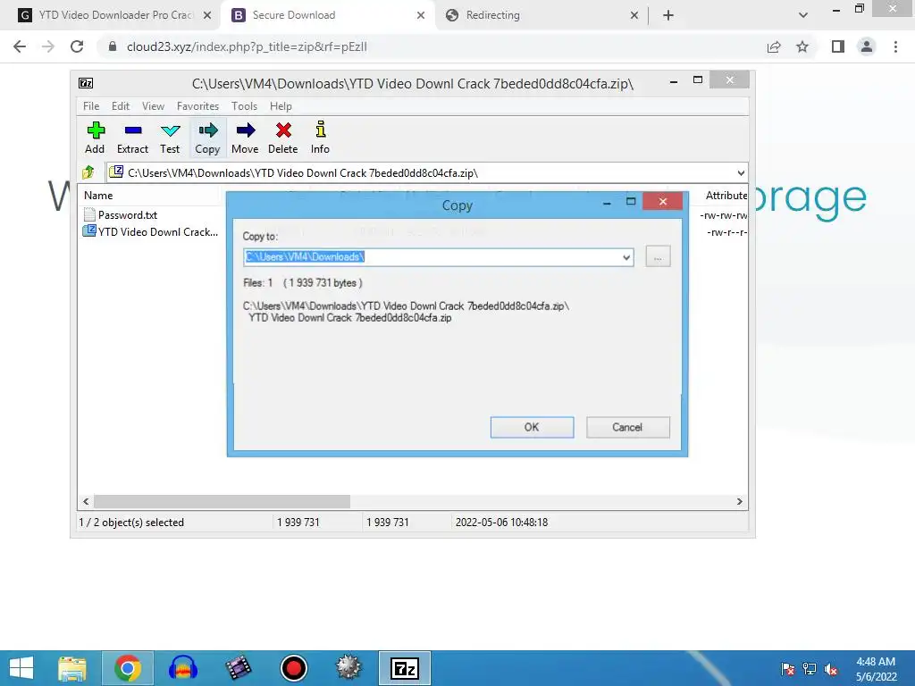Open the Audacity headphones icon in the taskbar
915x686 pixels.
pos(182,668)
